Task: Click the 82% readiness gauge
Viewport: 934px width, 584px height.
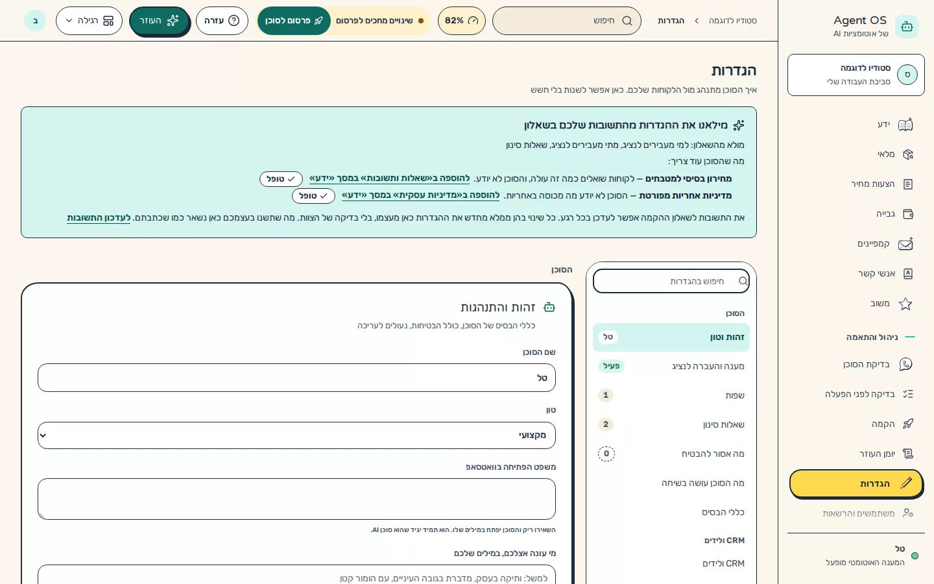Action: coord(462,21)
